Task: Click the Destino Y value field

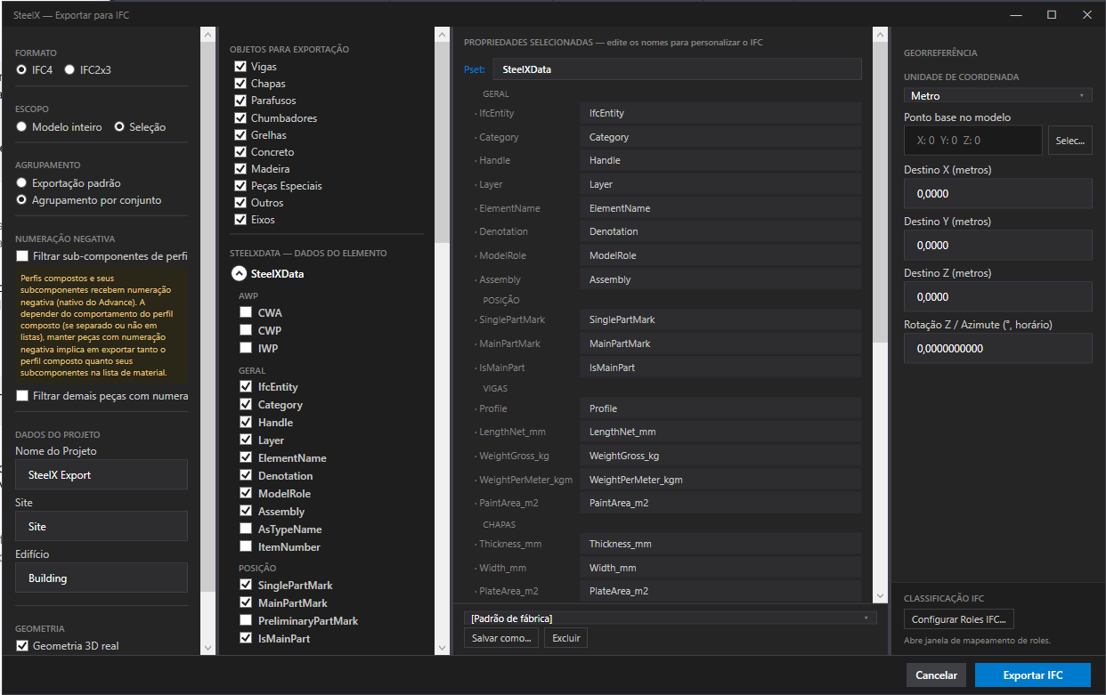Action: [x=998, y=245]
